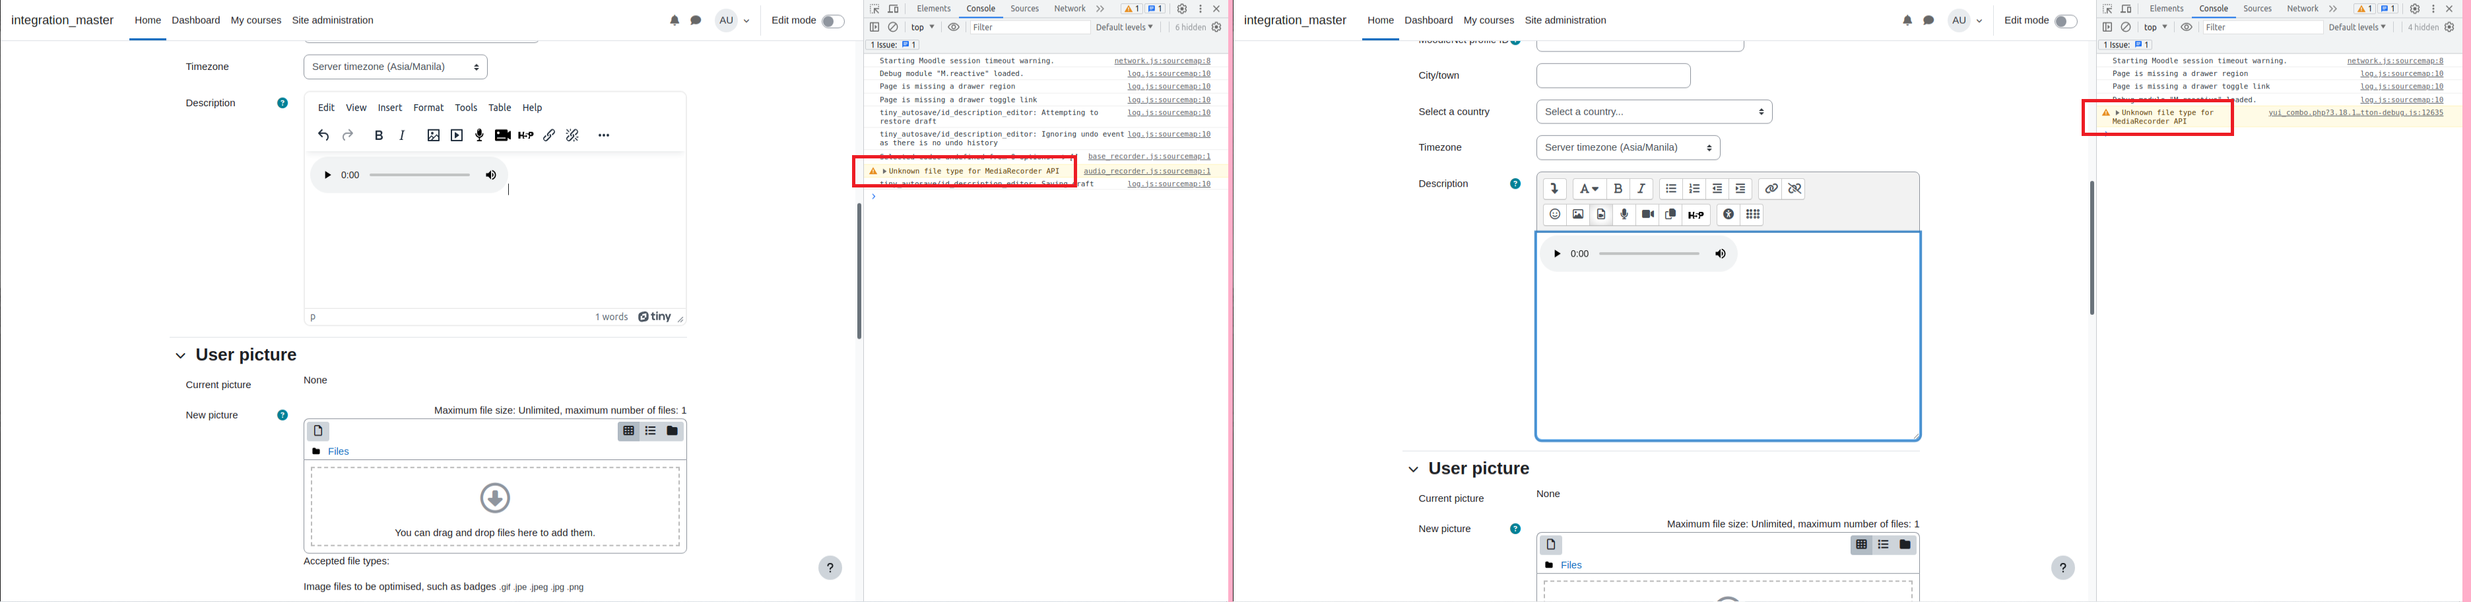The width and height of the screenshot is (2471, 602).
Task: Click Indent in the Atto editor toolbar
Action: (x=1740, y=189)
